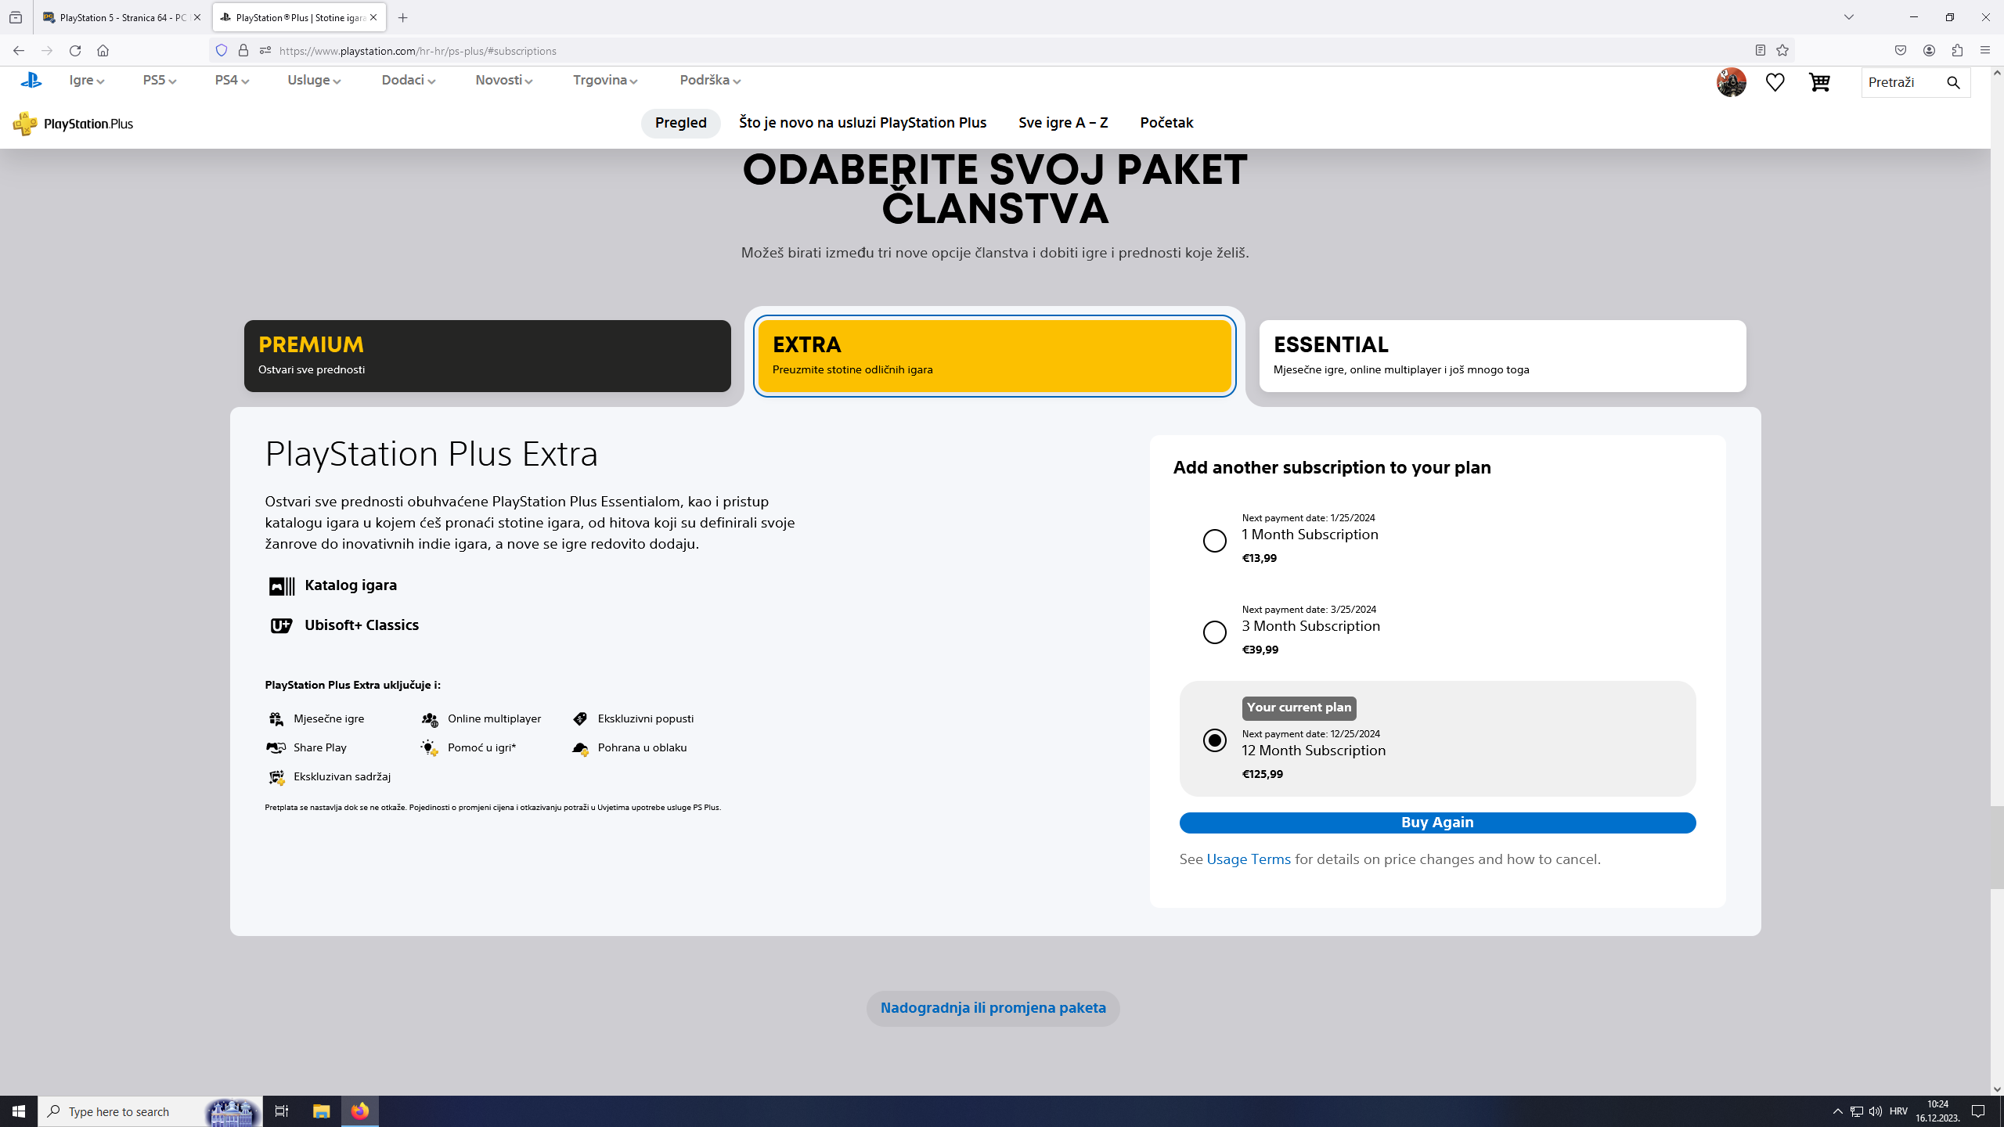Screen dimensions: 2004x1127
Task: Expand the PS5 dropdown menu
Action: (x=159, y=80)
